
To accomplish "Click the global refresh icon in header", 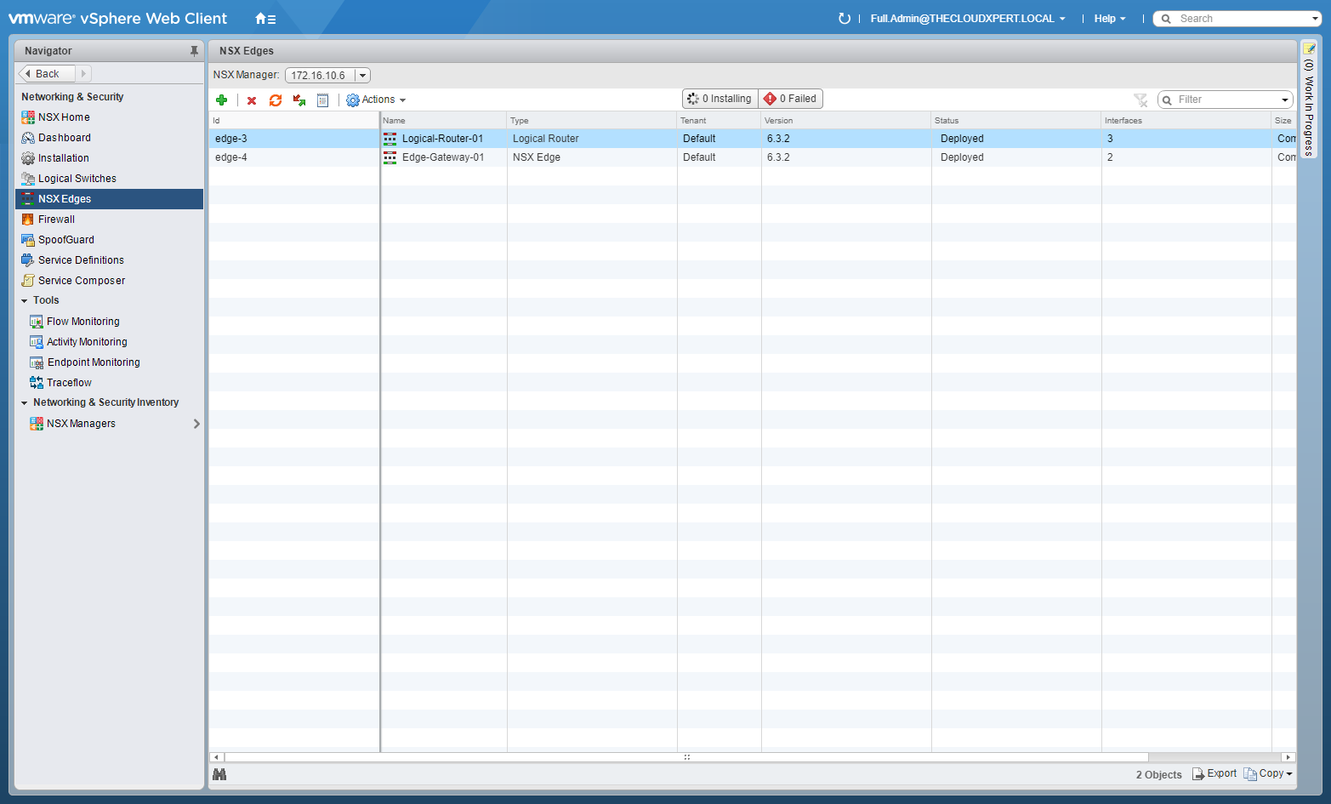I will [844, 19].
